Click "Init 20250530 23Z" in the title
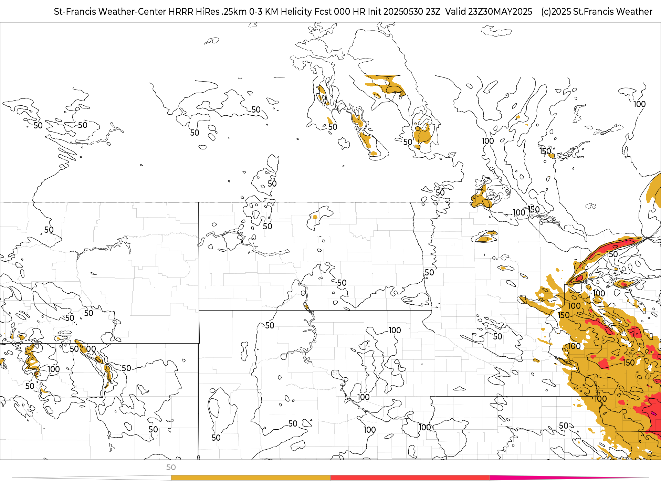The height and width of the screenshot is (482, 661). click(404, 12)
